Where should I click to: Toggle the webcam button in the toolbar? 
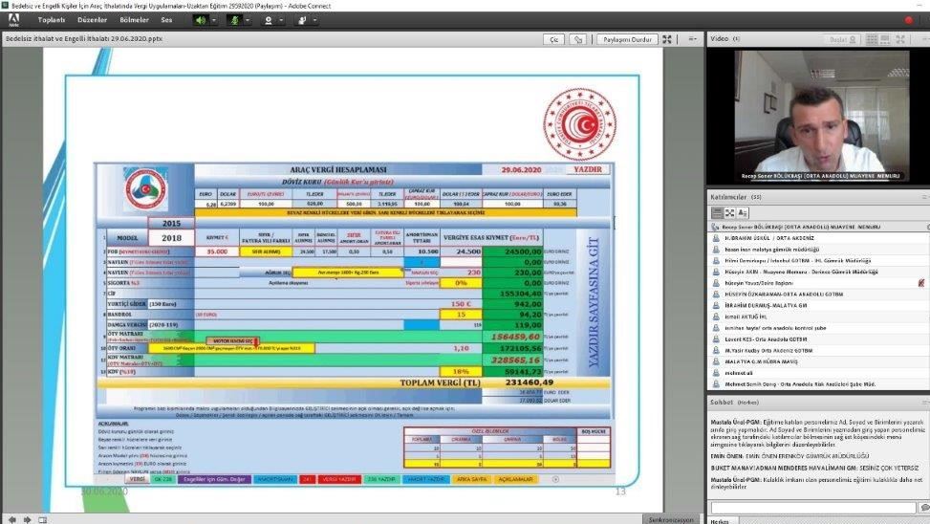[269, 19]
